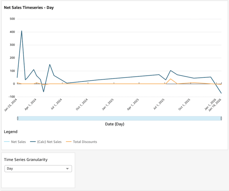Screen dimensions: 229x191
Task: Click the Legend heading
Action: 11,132
